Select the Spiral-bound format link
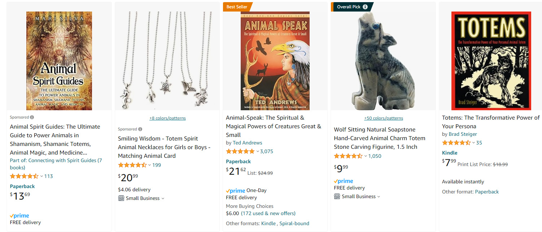The image size is (542, 232). pyautogui.click(x=294, y=223)
